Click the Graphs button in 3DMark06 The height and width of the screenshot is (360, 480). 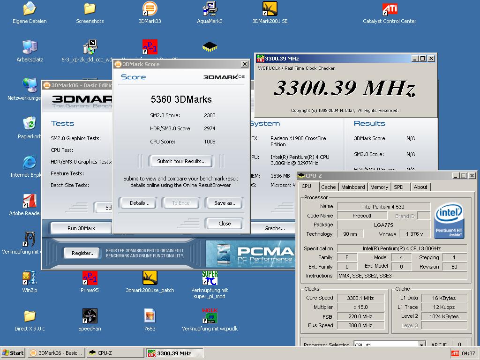click(274, 228)
